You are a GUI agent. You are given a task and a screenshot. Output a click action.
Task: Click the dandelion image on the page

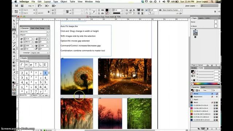[x=77, y=76]
